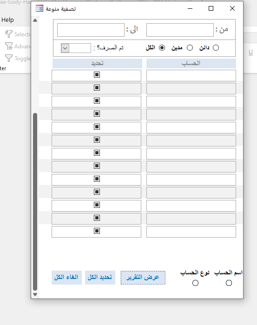The image size is (257, 325).
Task: Click the form icon in title bar
Action: [x=40, y=8]
